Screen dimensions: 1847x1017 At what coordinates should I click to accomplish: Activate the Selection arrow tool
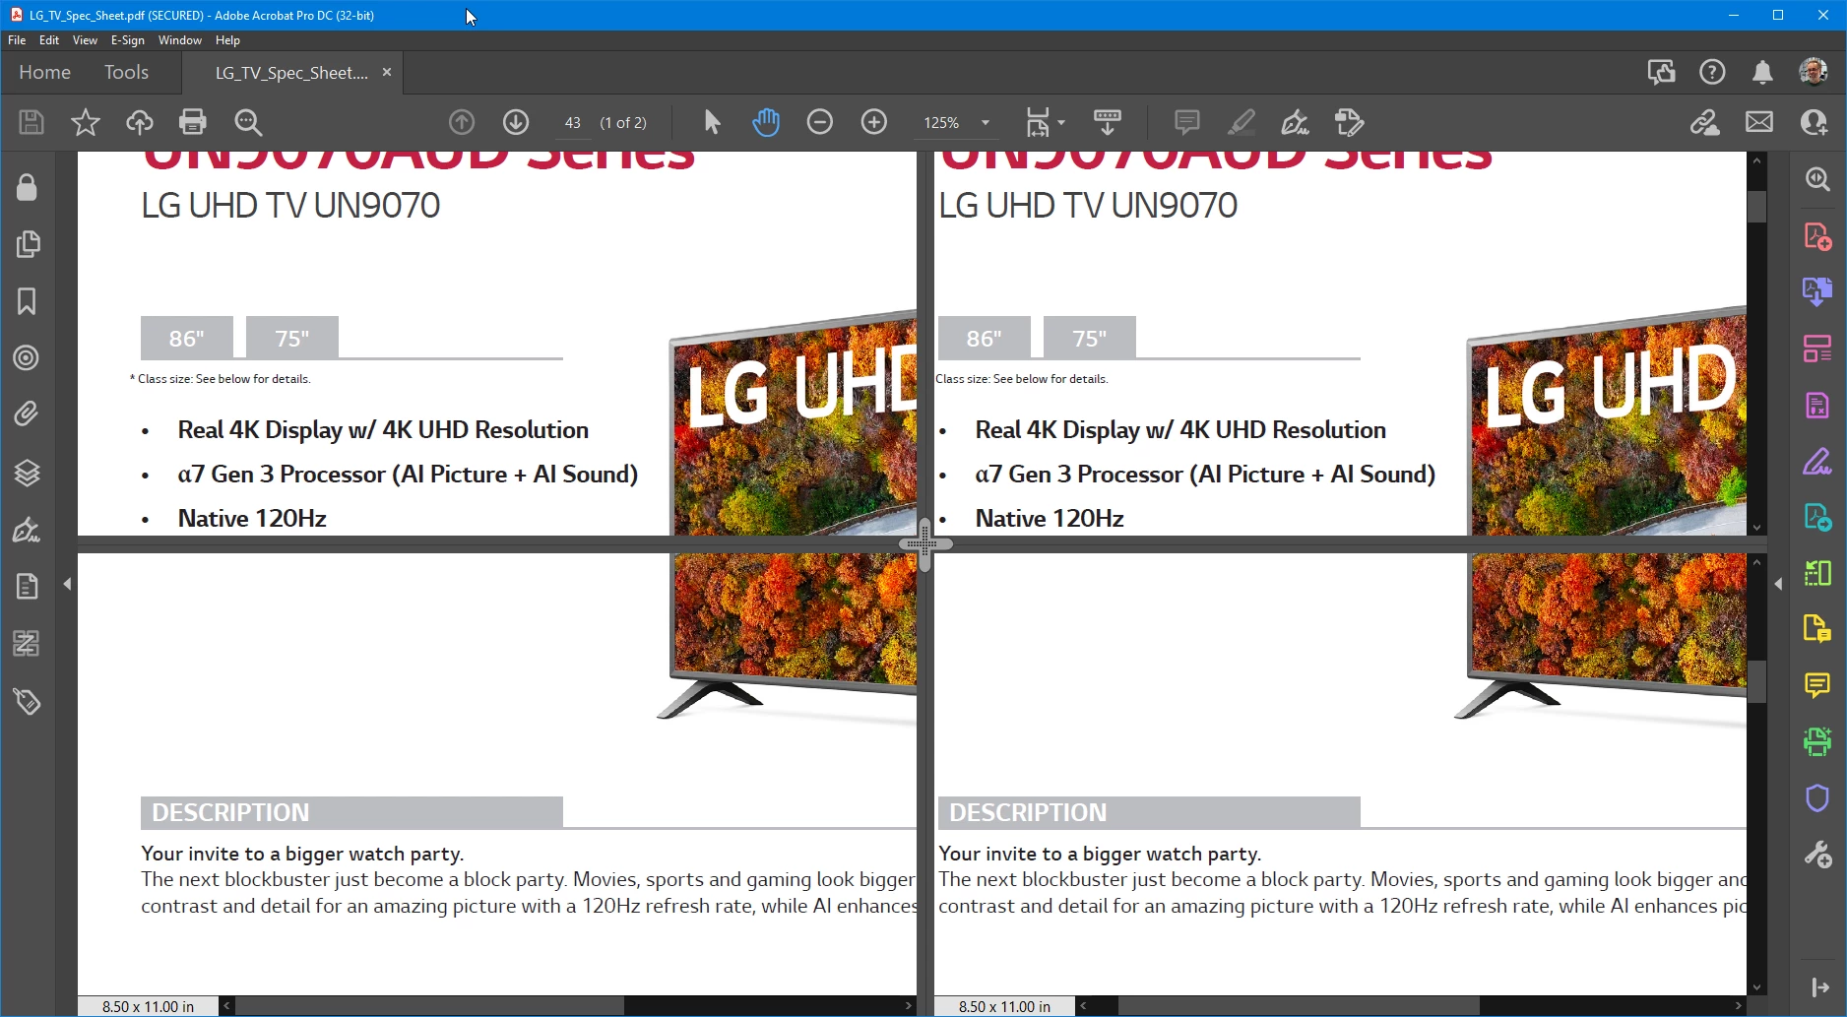click(712, 122)
